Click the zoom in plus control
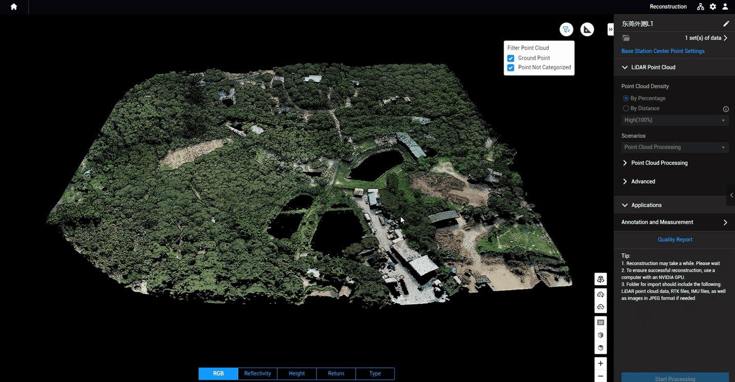The image size is (735, 382). click(x=601, y=363)
